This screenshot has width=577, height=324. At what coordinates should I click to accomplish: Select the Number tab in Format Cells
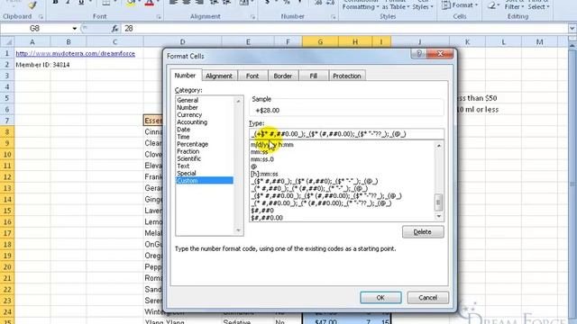(185, 76)
